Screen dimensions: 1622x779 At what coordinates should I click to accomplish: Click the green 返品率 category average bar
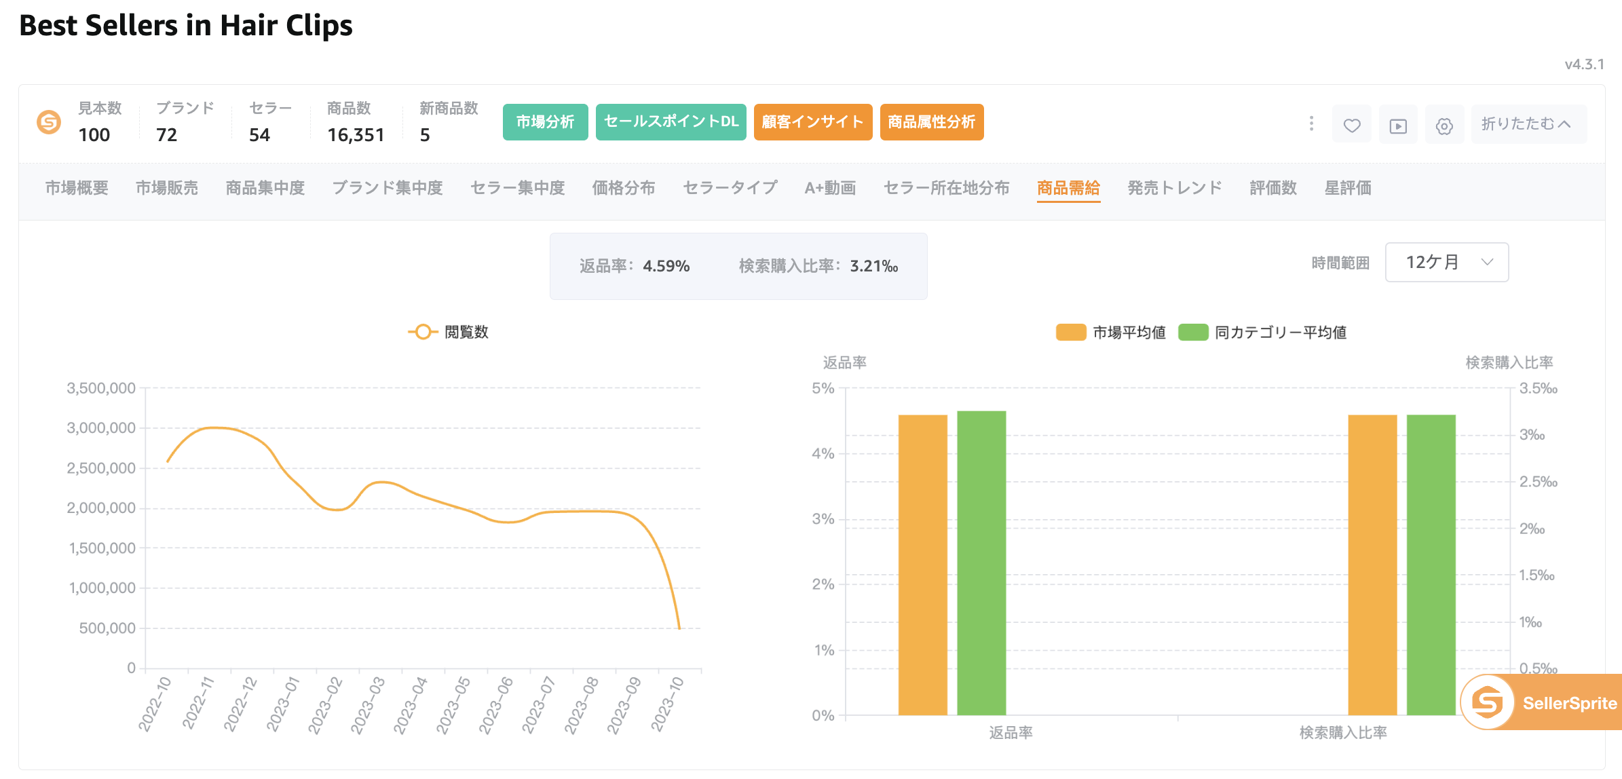coord(981,563)
